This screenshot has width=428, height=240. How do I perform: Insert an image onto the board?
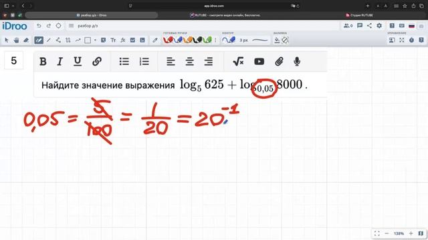[142, 40]
